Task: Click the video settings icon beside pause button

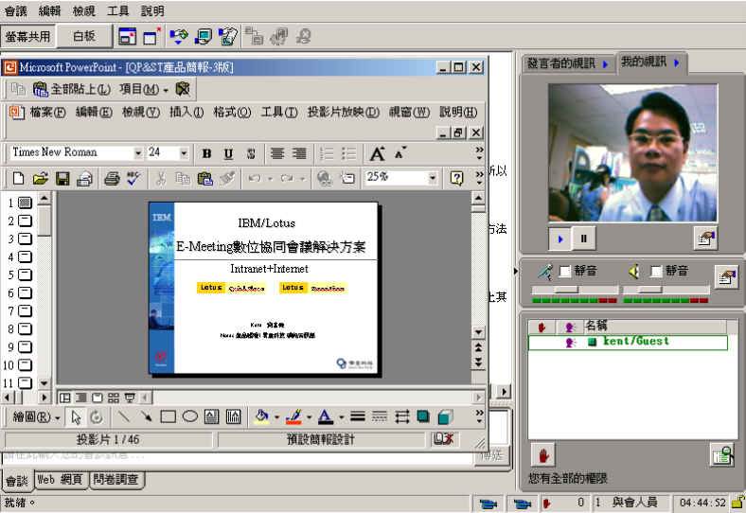Action: tap(705, 238)
